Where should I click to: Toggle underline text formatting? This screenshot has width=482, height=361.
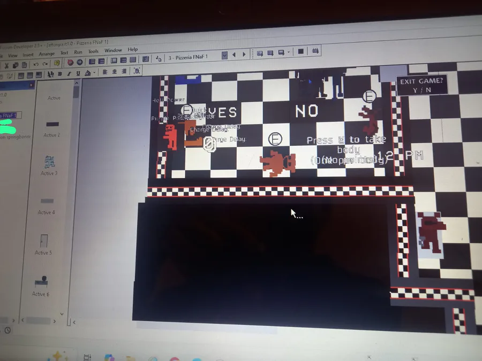point(78,73)
